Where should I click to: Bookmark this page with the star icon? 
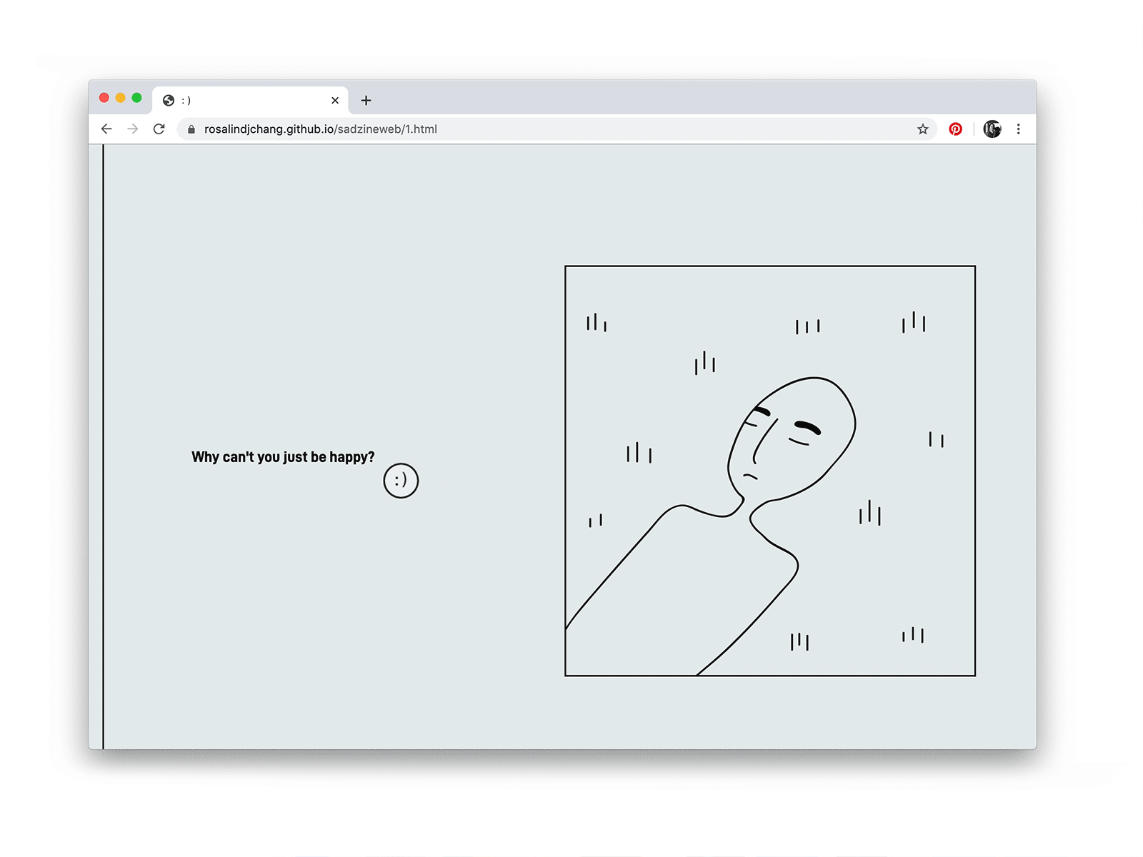(923, 129)
